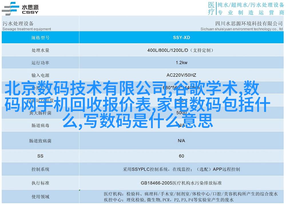
Task: Select the 肠道致病菌 row label
Action: point(40,141)
